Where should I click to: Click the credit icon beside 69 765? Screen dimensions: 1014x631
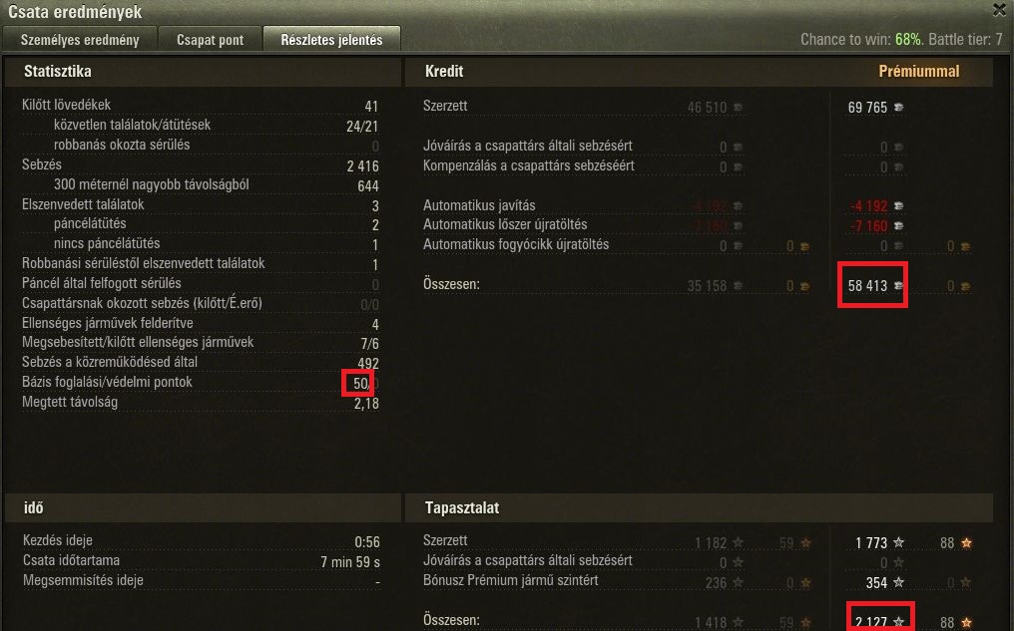click(x=898, y=108)
